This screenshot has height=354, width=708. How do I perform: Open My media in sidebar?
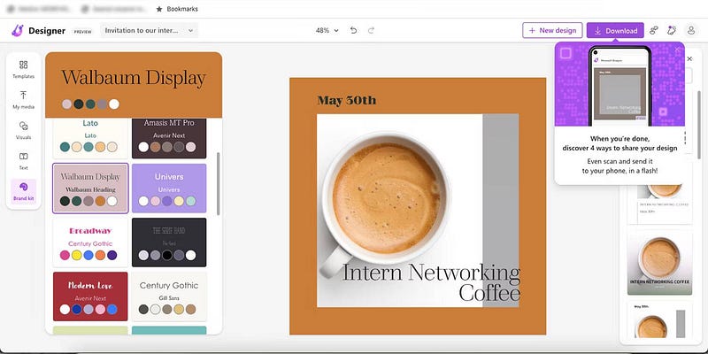click(x=24, y=100)
